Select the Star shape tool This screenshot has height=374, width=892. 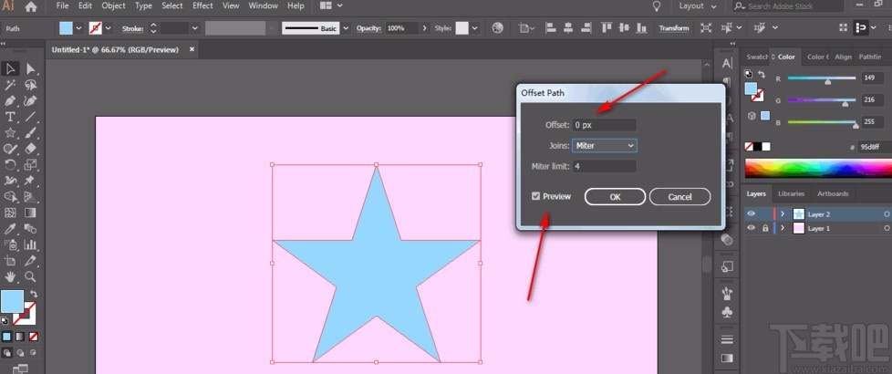pos(10,132)
